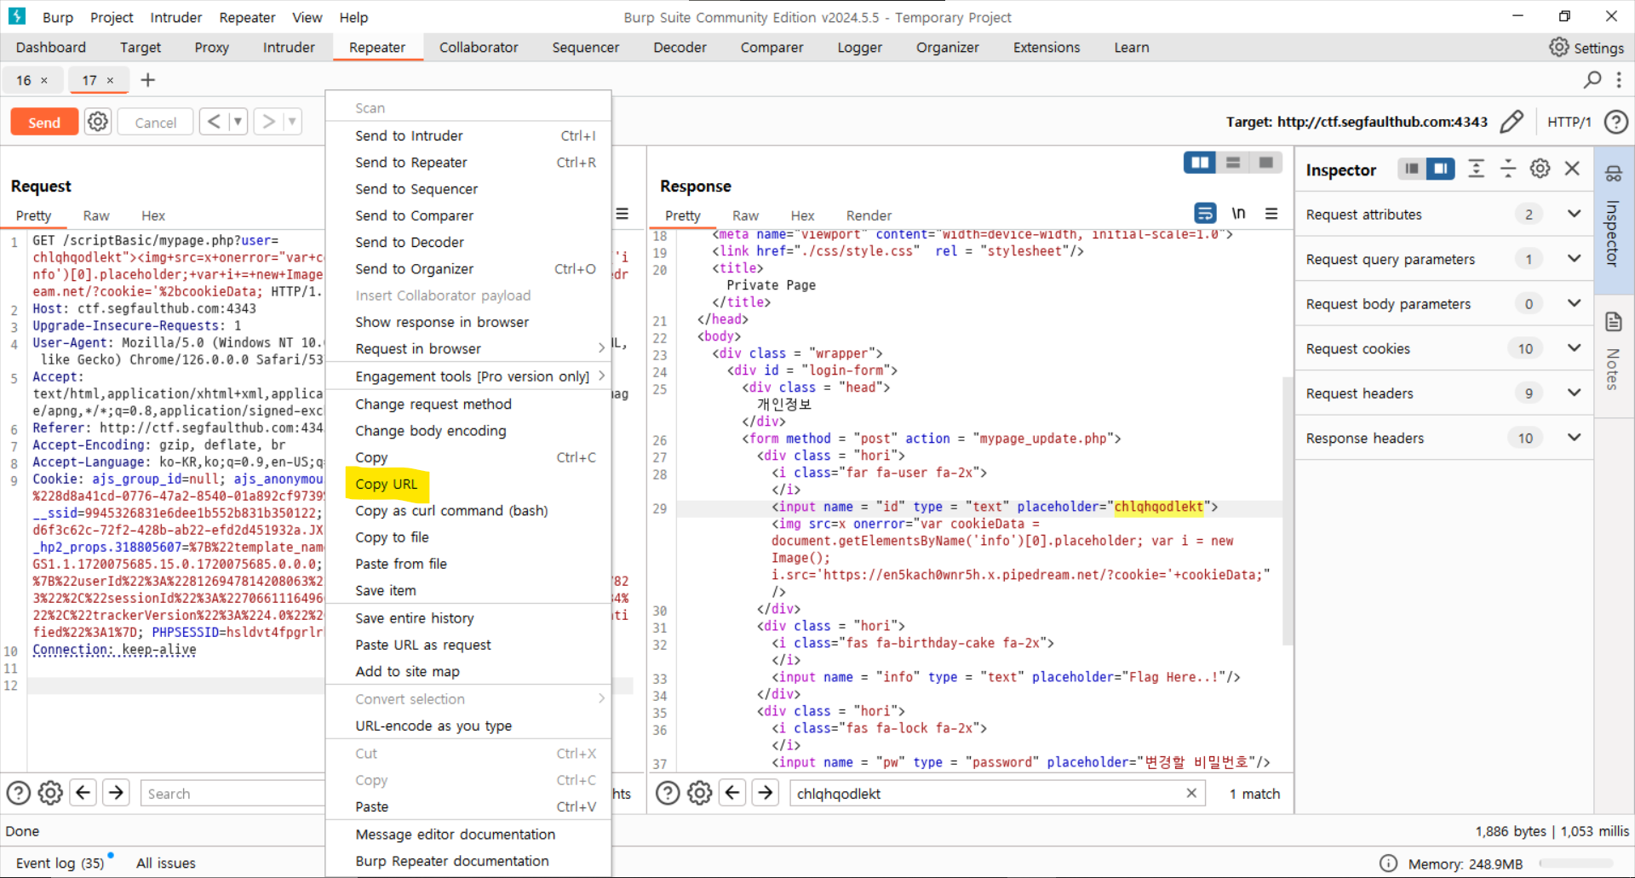
Task: Open Request in browser submenu
Action: point(468,348)
